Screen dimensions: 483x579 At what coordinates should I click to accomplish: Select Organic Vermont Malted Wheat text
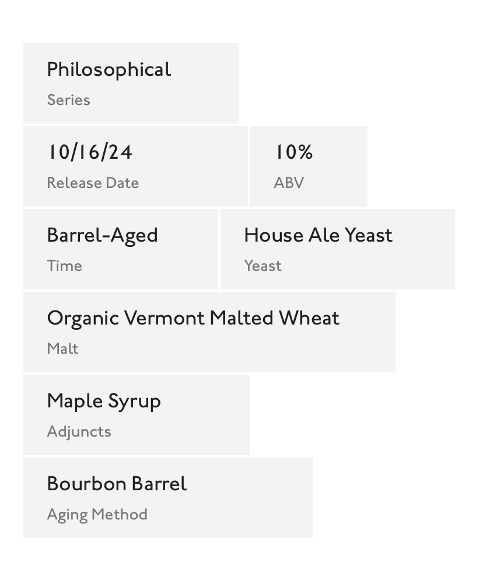click(x=193, y=318)
